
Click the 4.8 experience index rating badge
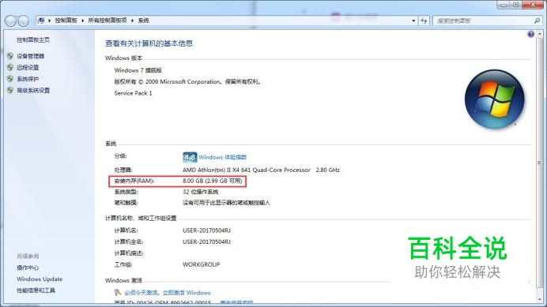(190, 157)
